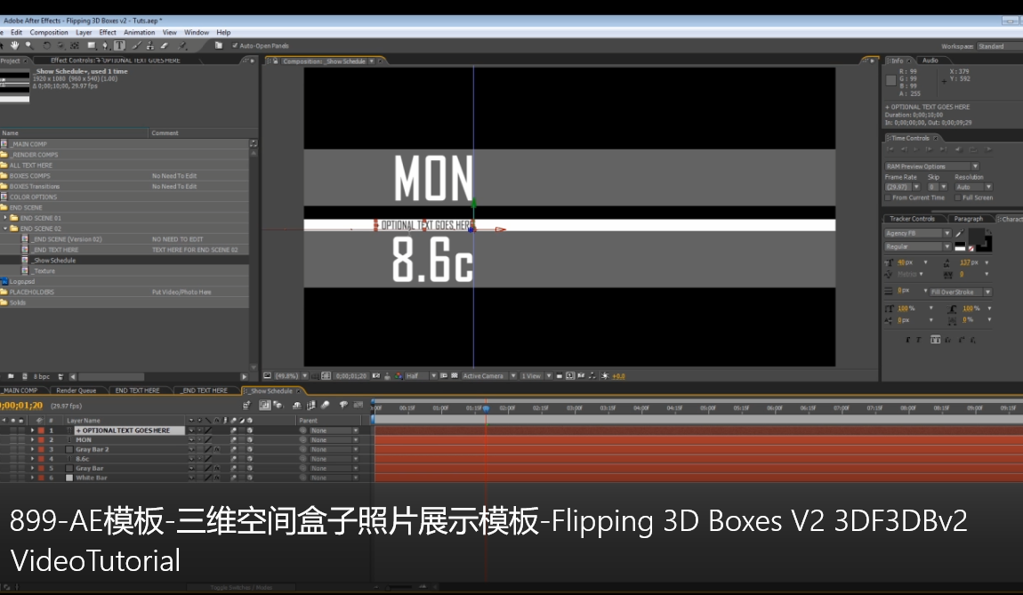The width and height of the screenshot is (1023, 595).
Task: Open the Active Camera view dropdown
Action: click(489, 376)
